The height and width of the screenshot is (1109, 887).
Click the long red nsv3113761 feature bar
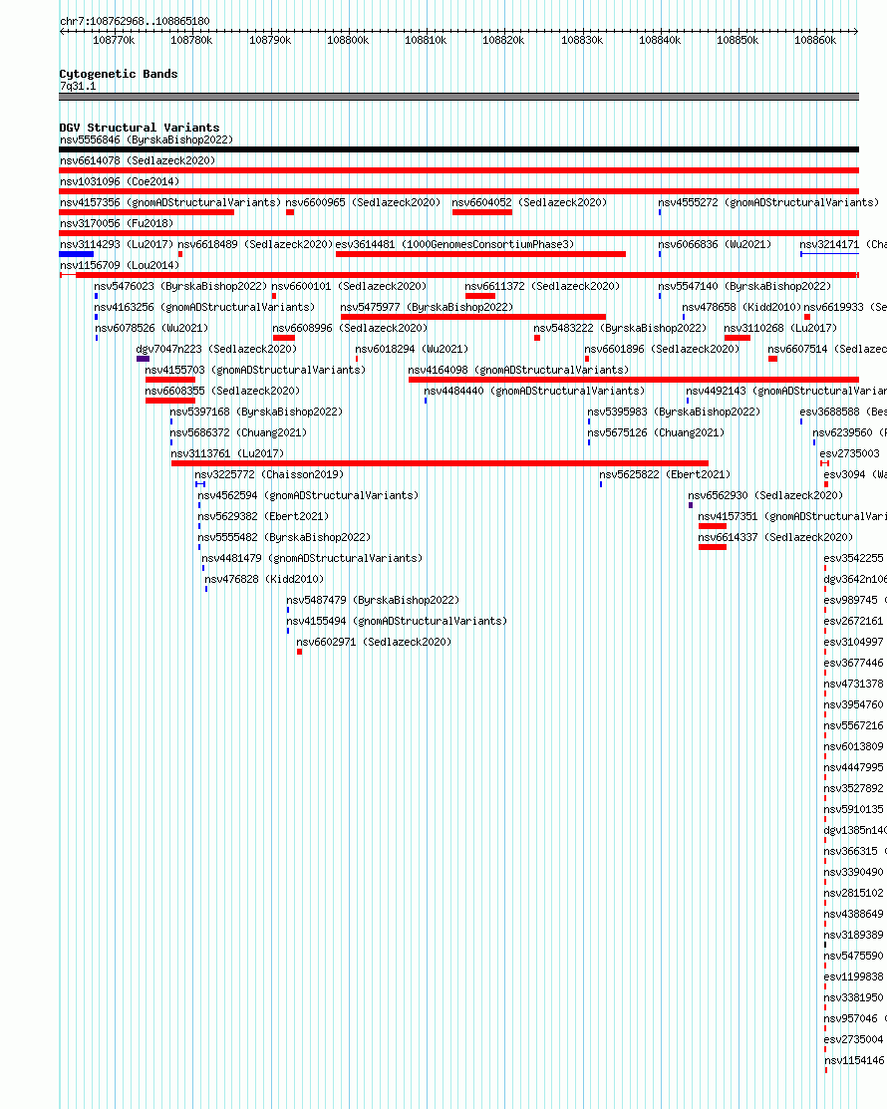pos(440,463)
